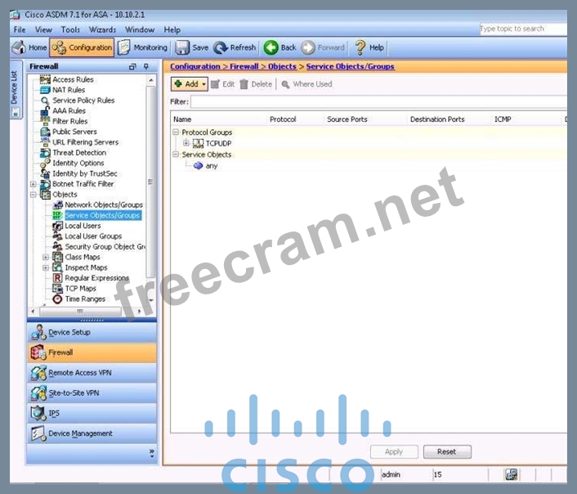
Task: Collapse the Protocol Groups node
Action: (176, 132)
